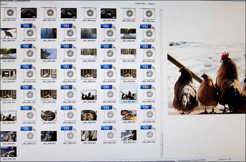Select the _MG_2942.CR2 file icon
Image resolution: width=246 pixels, height=162 pixels.
(69, 92)
